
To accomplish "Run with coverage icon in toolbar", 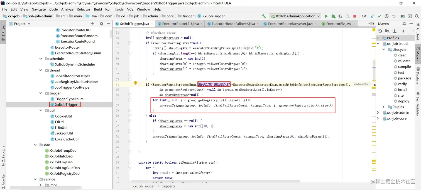I will click(340, 16).
